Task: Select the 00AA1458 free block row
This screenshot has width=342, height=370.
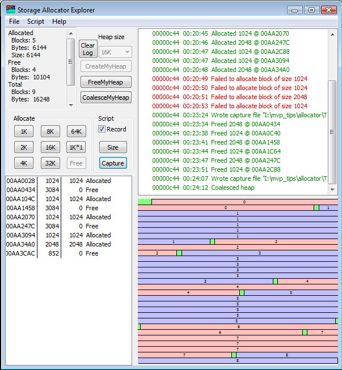Action: point(69,208)
